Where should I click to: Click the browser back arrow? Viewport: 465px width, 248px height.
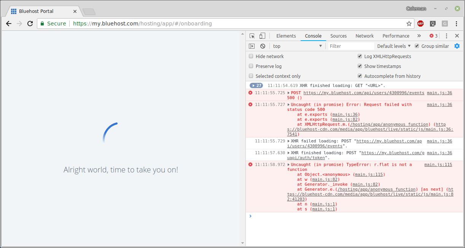tap(9, 24)
